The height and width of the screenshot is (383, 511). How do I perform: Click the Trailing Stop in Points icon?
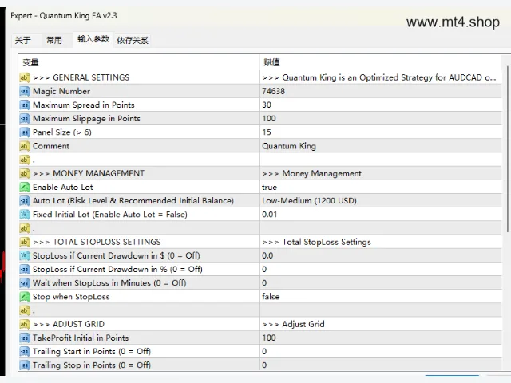[x=25, y=365]
